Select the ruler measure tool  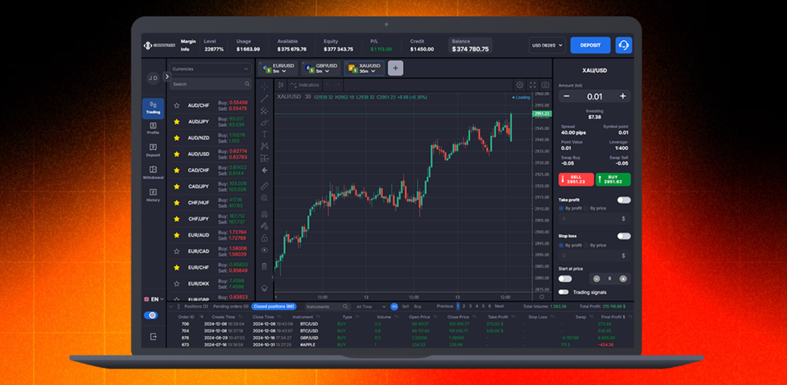pos(264,186)
